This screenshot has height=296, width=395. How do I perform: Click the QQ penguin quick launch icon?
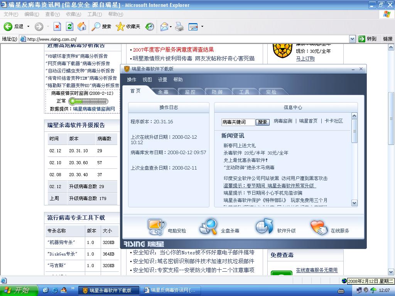click(64, 290)
